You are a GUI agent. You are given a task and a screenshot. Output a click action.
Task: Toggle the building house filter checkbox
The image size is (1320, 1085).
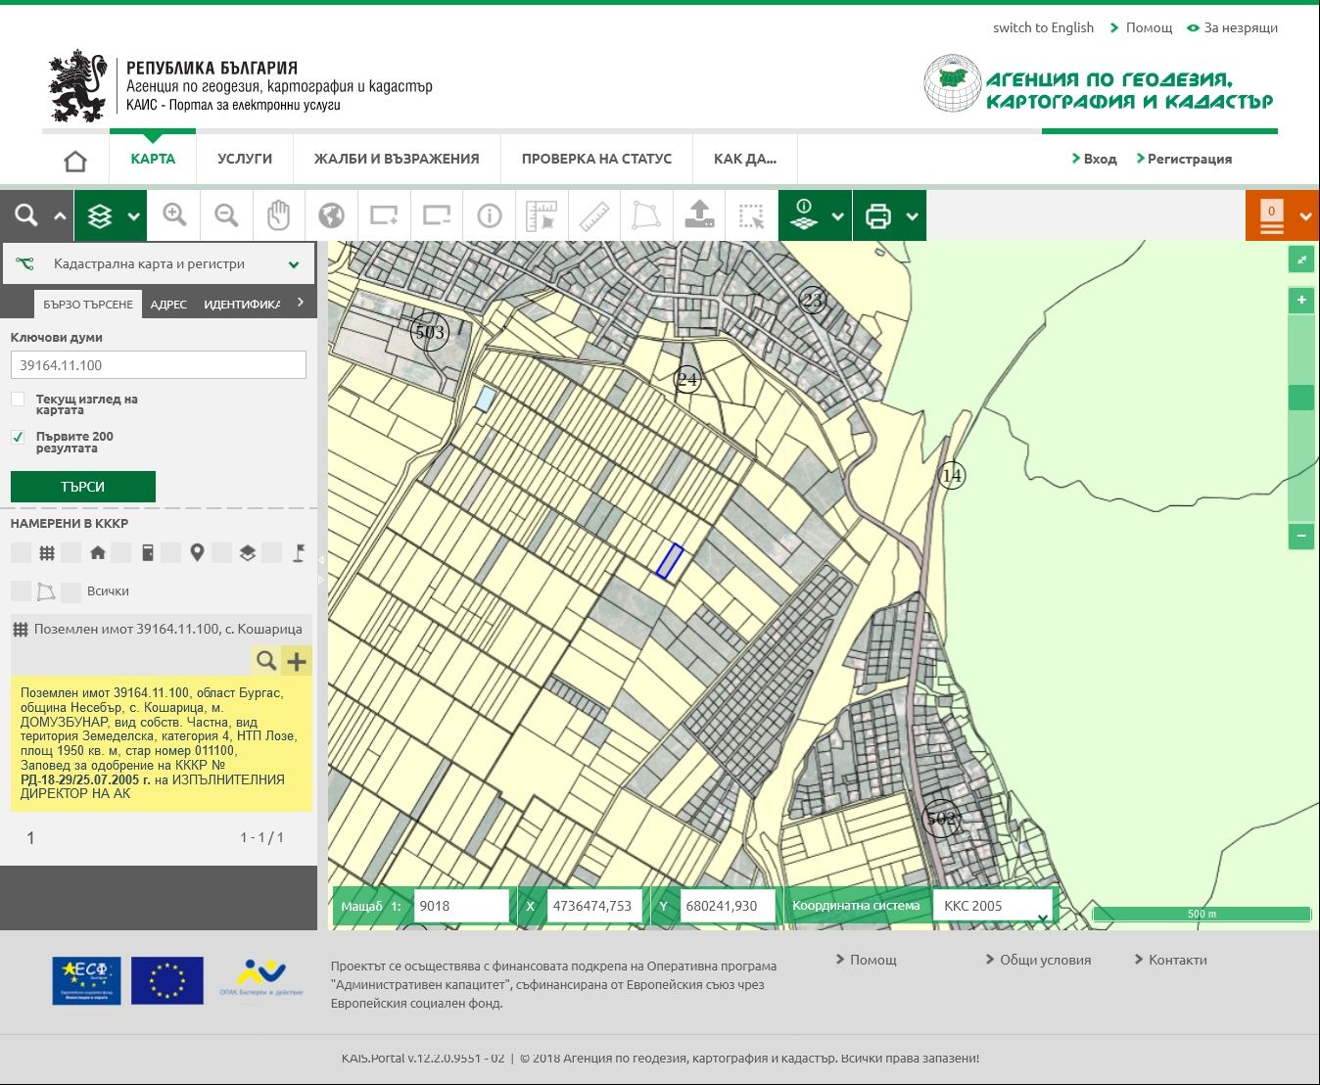[71, 553]
